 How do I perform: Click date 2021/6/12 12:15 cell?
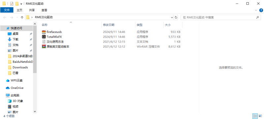(x=114, y=42)
